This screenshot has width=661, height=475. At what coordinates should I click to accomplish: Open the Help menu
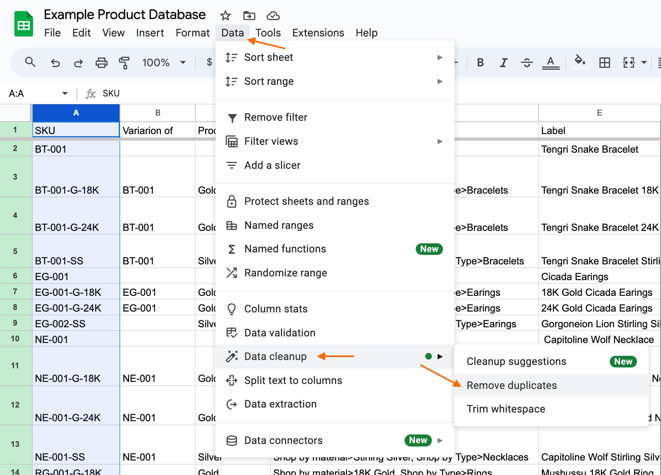point(366,33)
